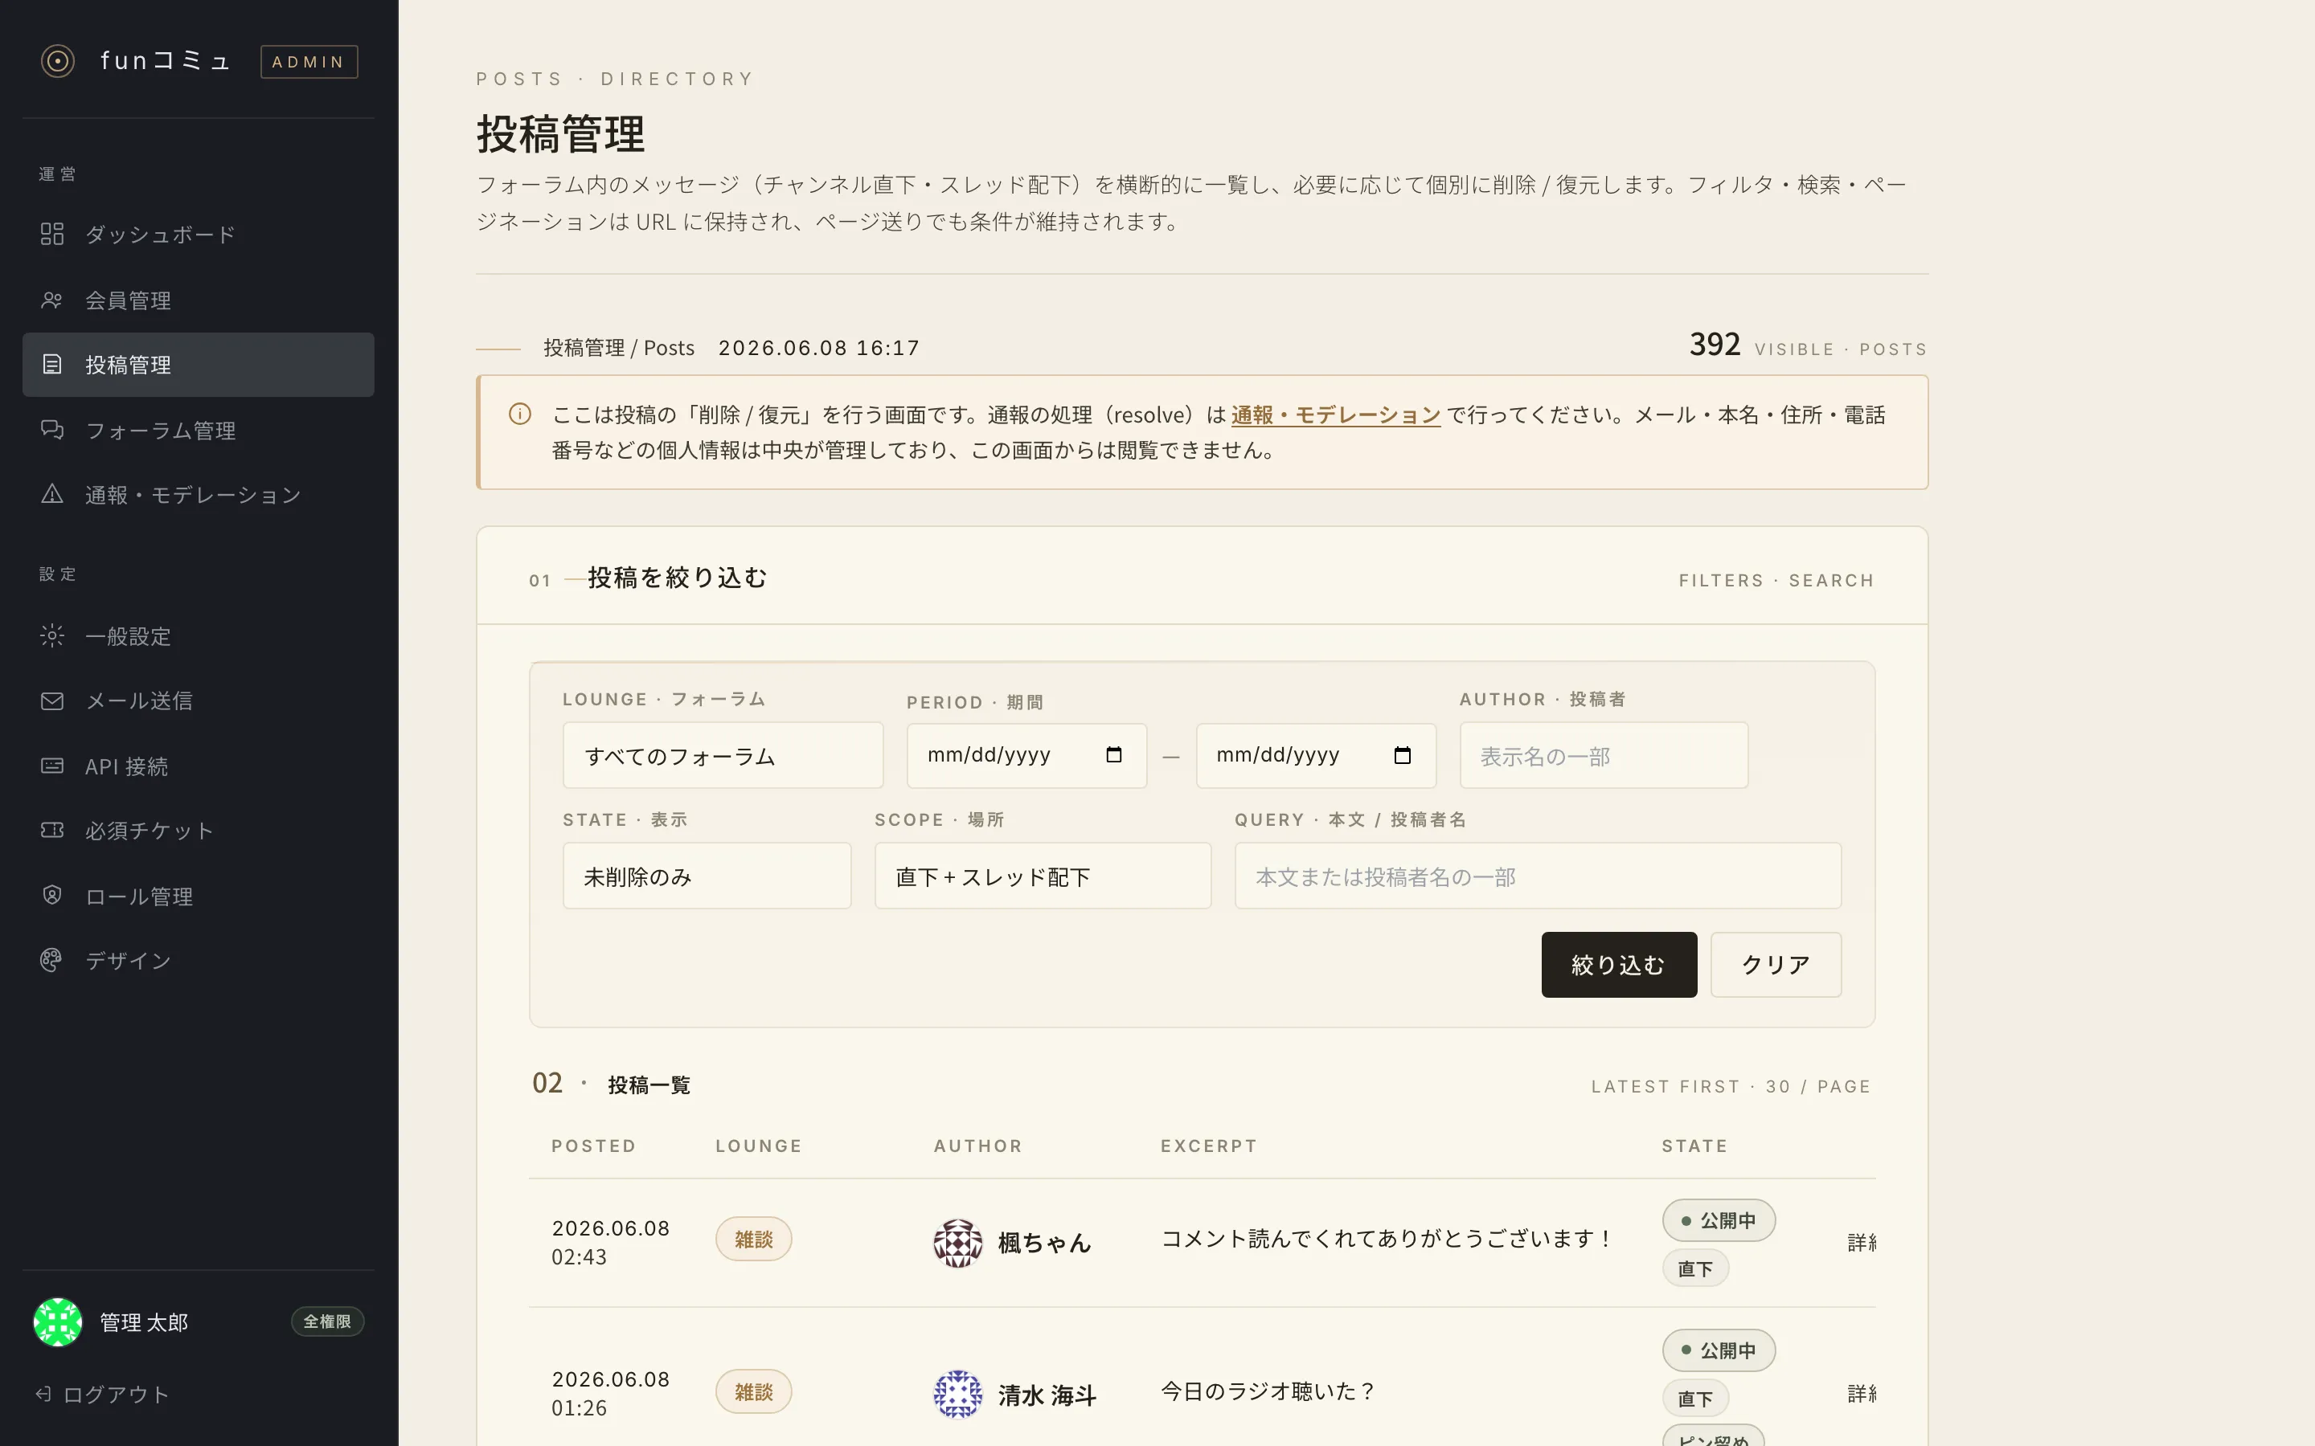Follow the 通報・モデレーション link in the notice
Image resolution: width=2315 pixels, height=1446 pixels.
(1335, 415)
